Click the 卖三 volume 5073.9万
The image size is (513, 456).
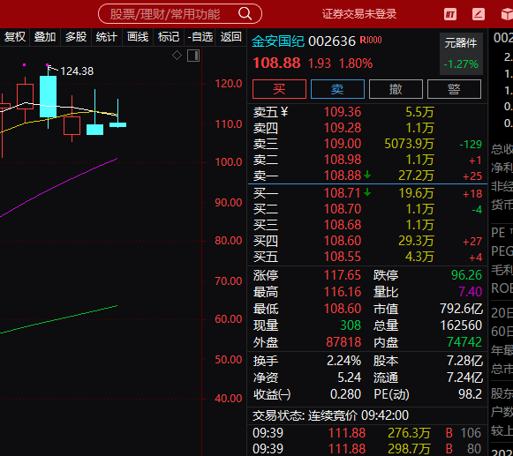409,144
